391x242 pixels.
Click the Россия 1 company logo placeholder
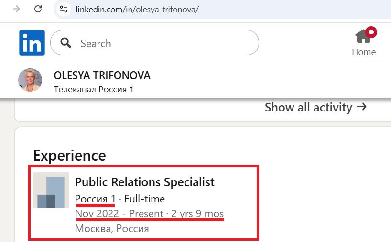[x=51, y=191]
